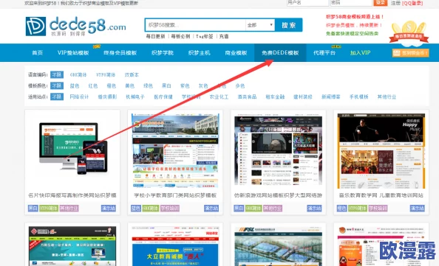Filter by 双版本 encoding

point(132,75)
